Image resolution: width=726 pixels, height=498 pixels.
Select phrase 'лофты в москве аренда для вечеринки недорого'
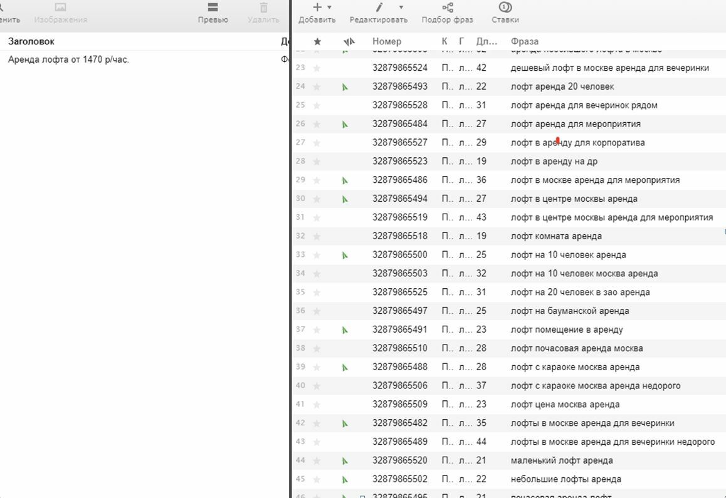(613, 442)
